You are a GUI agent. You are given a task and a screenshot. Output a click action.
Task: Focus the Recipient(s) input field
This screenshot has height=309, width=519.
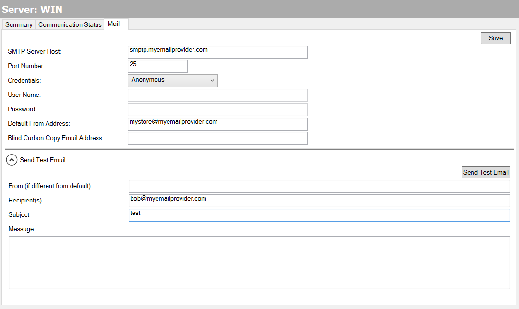coord(319,201)
